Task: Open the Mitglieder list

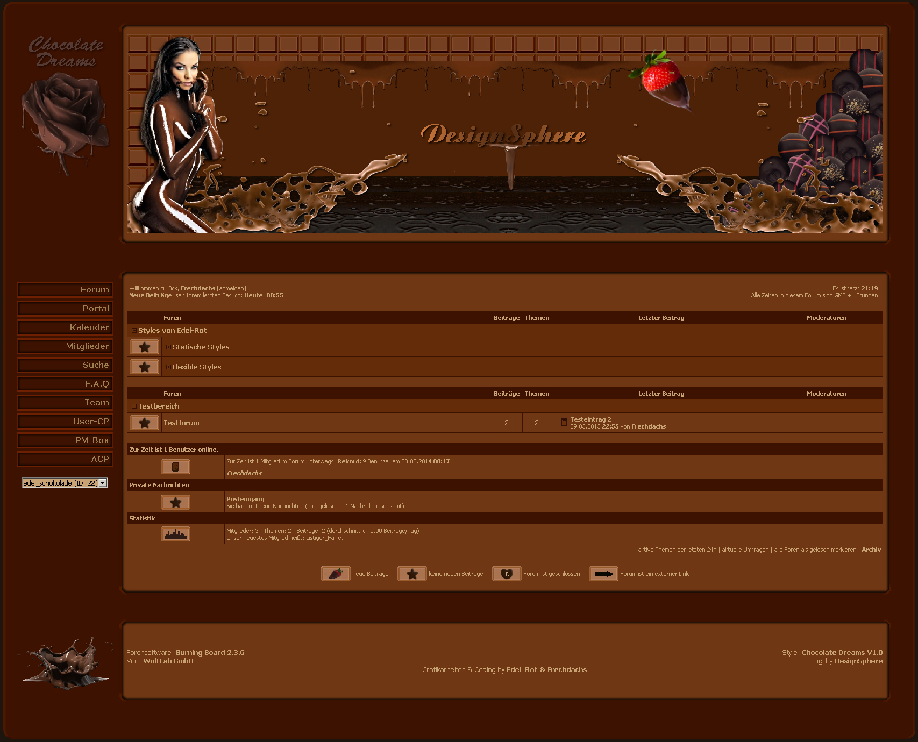Action: 65,346
